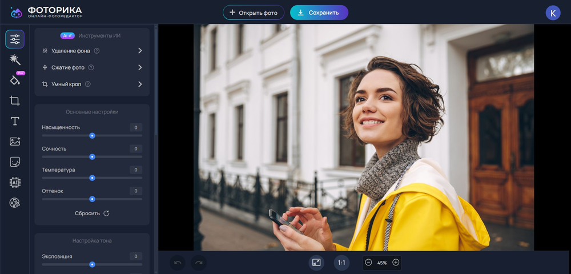Open the adjustments sliders panel icon
Screen dimensions: 571x274
pyautogui.click(x=15, y=39)
